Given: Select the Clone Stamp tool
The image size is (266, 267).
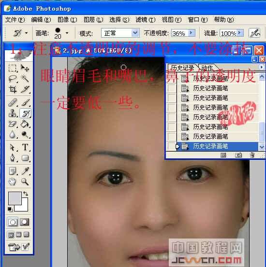Looking at the screenshot, I should (x=13, y=113).
